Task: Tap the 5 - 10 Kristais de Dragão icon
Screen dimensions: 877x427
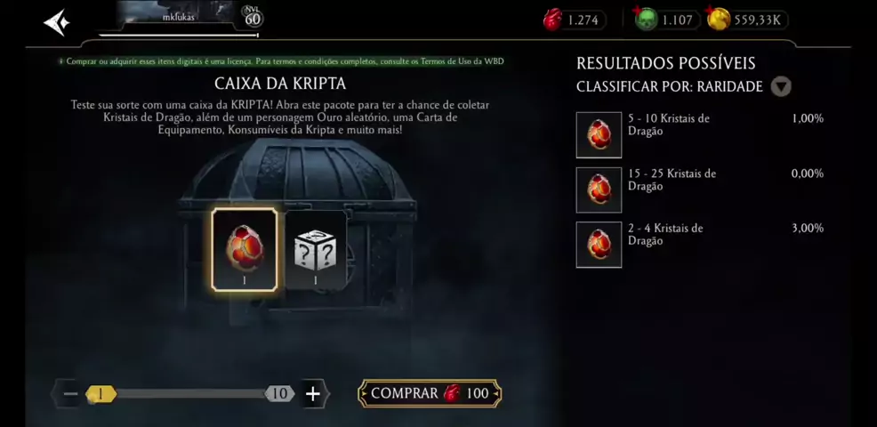Action: 599,135
